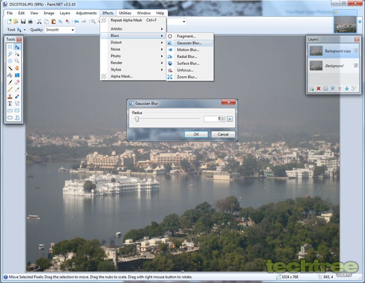Expand the Noise effects submenu
The width and height of the screenshot is (365, 283).
point(133,49)
